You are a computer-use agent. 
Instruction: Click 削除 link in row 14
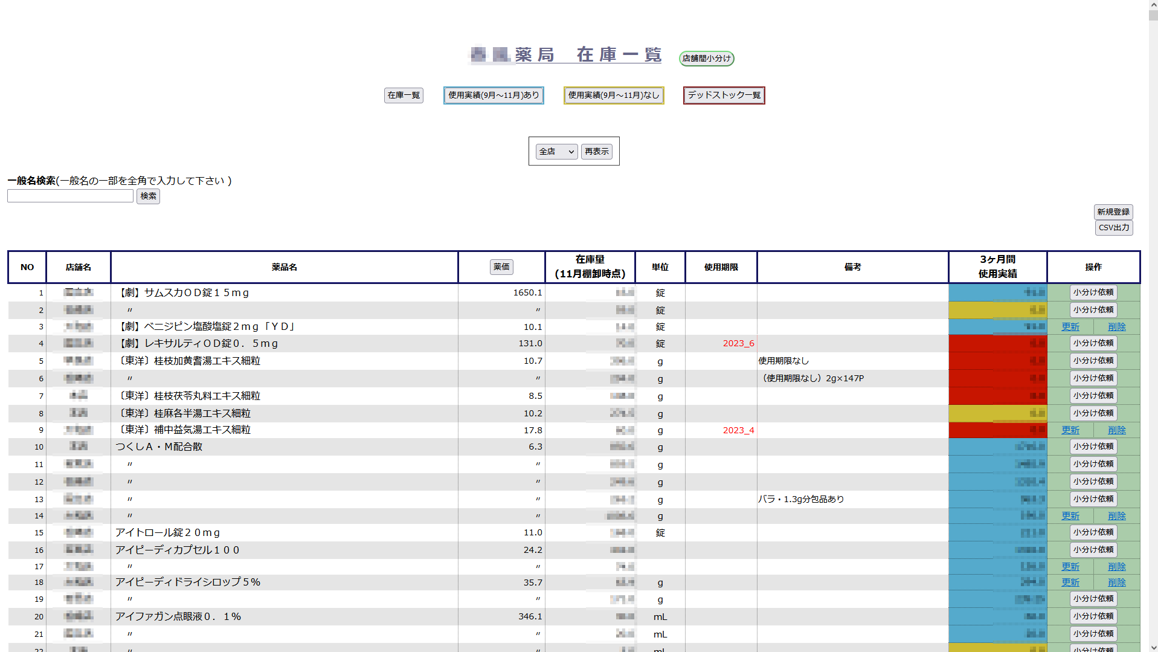coord(1116,516)
